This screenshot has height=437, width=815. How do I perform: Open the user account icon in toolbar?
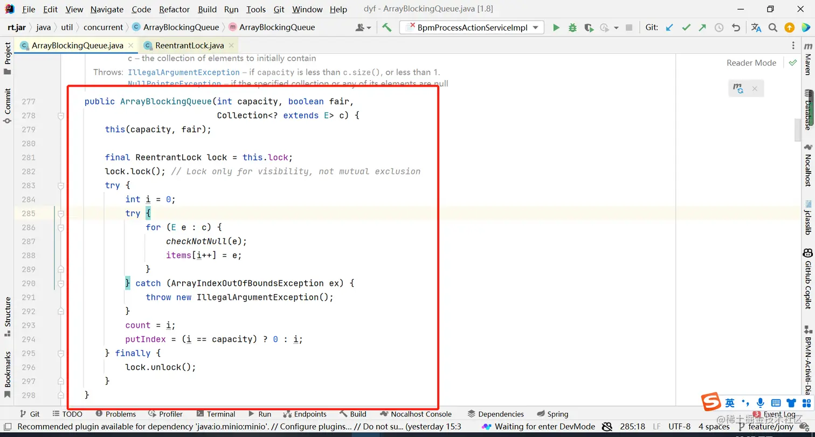[x=363, y=27]
